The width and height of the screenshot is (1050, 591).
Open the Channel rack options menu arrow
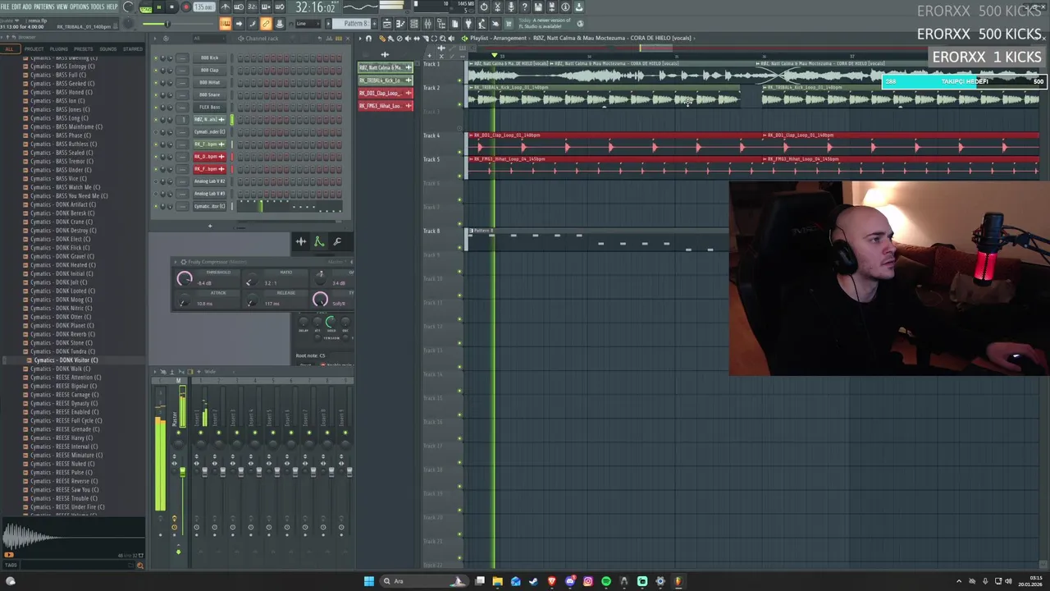coord(155,39)
